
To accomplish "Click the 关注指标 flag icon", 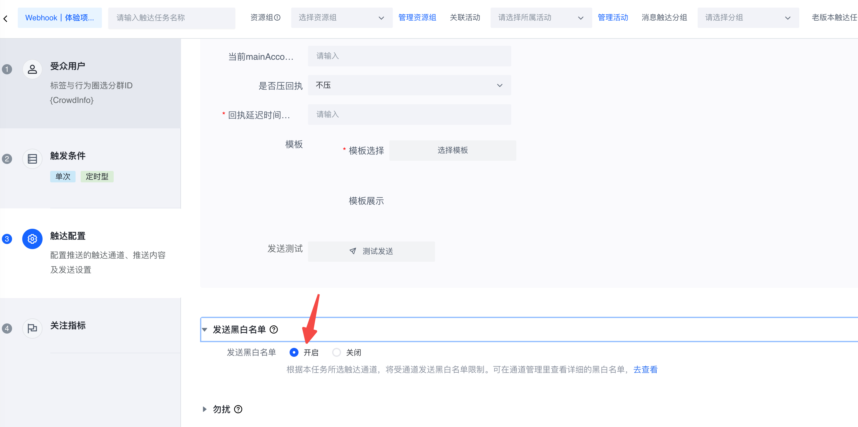I will pyautogui.click(x=32, y=328).
